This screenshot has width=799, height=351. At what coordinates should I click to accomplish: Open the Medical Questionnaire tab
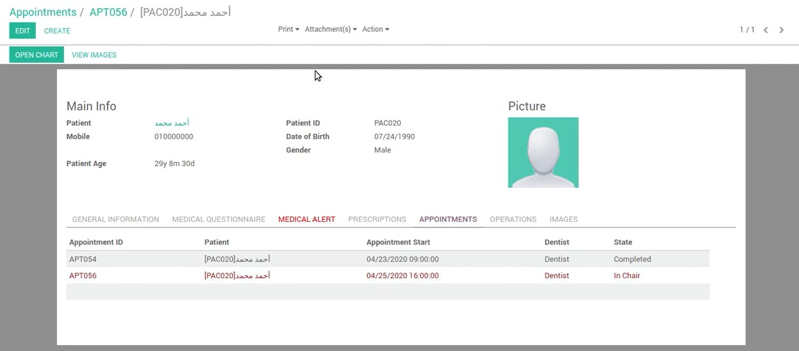(219, 220)
